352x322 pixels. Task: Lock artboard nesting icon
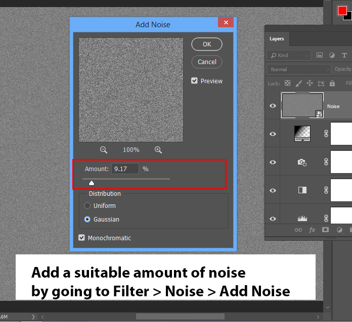click(321, 84)
